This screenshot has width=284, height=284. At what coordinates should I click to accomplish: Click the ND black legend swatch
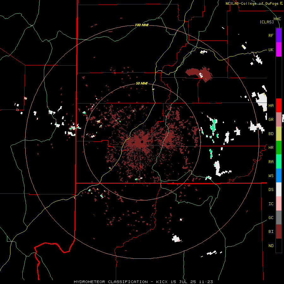coord(279,246)
